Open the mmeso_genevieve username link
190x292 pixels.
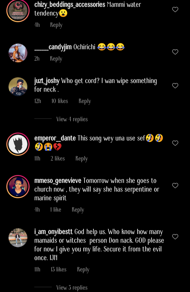58,181
